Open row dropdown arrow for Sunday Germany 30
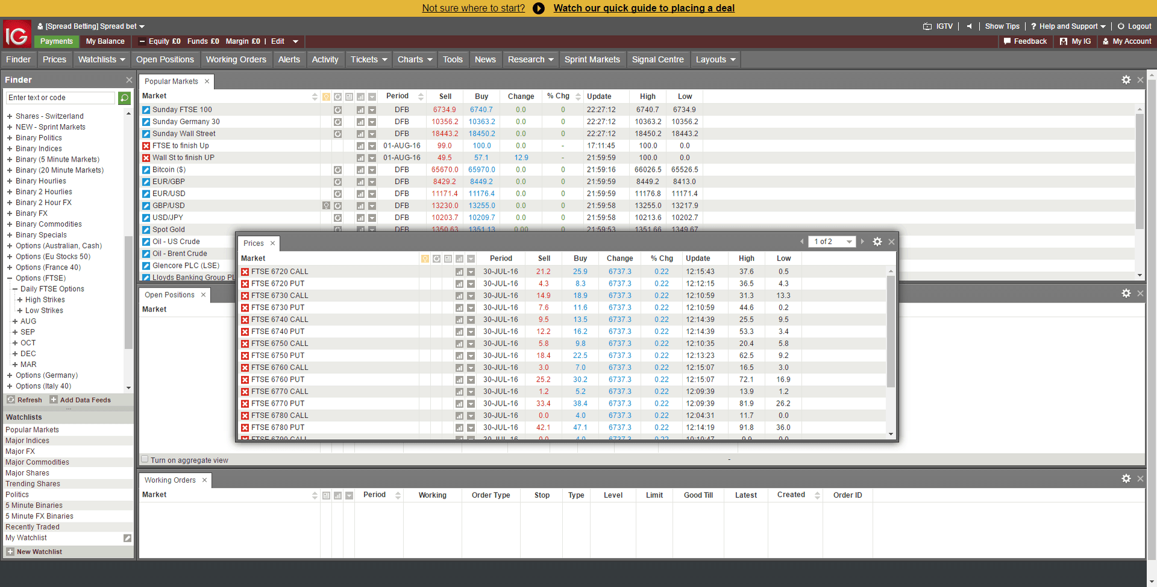 (x=372, y=122)
